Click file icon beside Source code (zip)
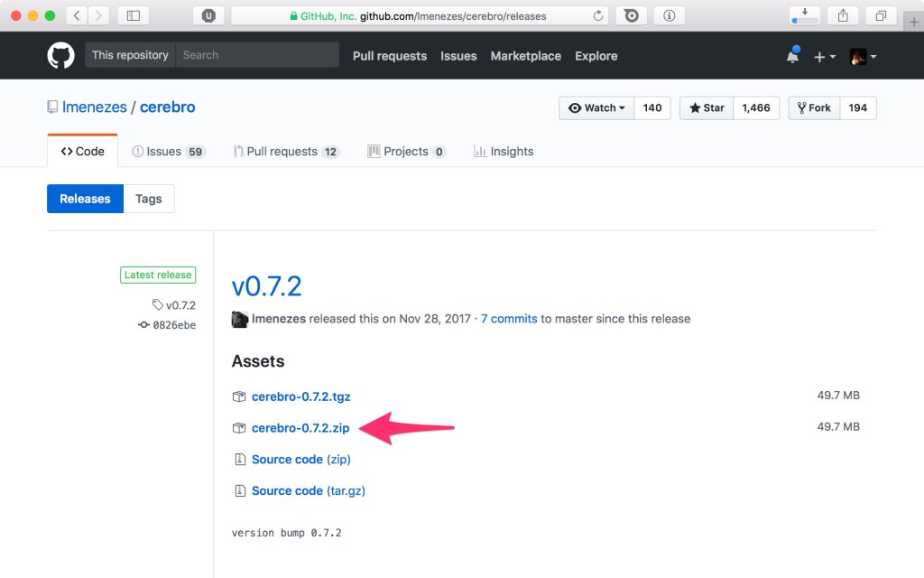The image size is (924, 578). (240, 459)
